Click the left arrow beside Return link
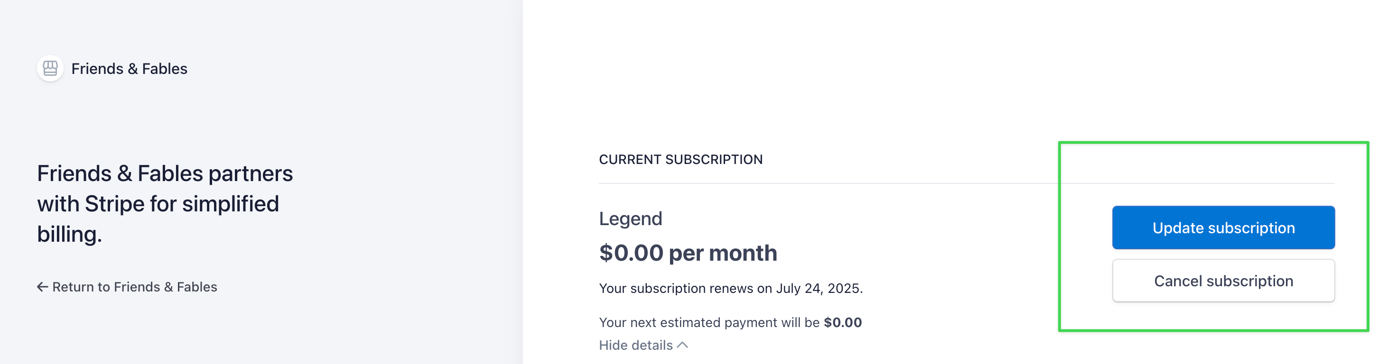Viewport: 1397px width, 364px height. [42, 287]
